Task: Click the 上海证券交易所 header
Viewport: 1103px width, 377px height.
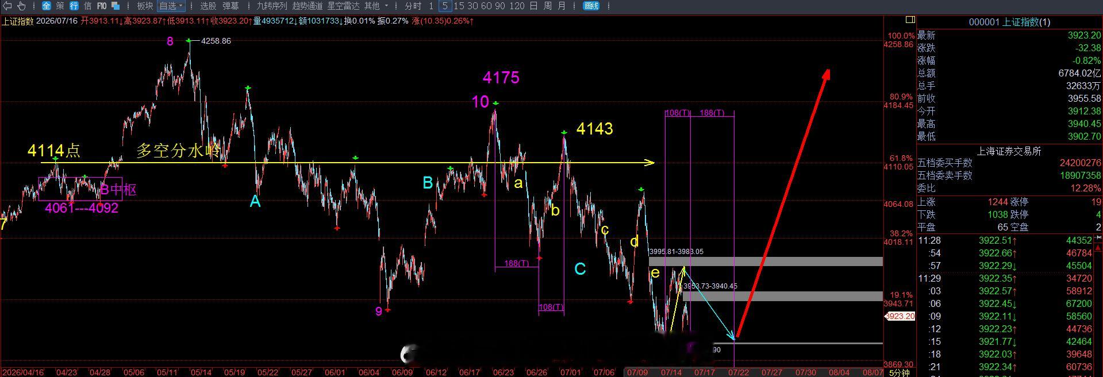Action: [x=1009, y=151]
